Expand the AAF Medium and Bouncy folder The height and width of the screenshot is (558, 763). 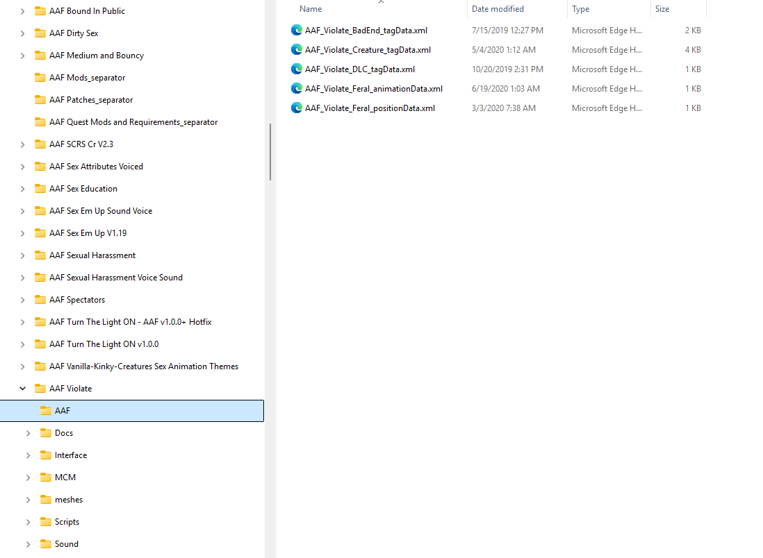(x=22, y=56)
